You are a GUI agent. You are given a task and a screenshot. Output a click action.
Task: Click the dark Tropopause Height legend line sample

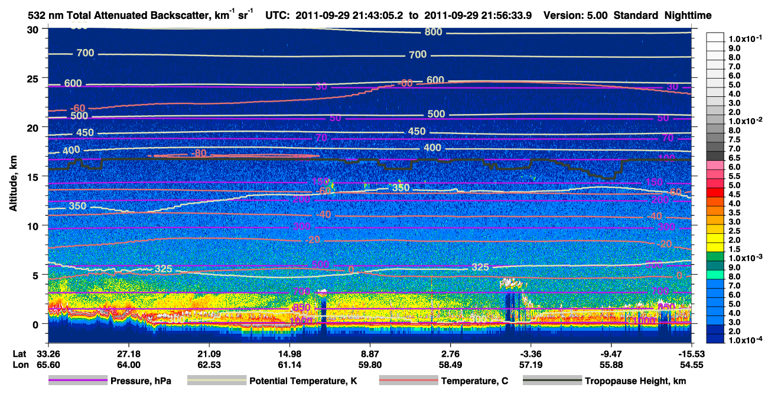pyautogui.click(x=552, y=381)
